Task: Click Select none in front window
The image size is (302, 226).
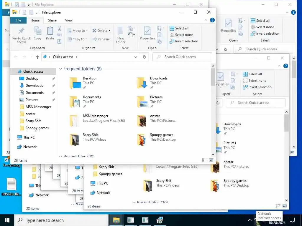Action: (x=181, y=35)
